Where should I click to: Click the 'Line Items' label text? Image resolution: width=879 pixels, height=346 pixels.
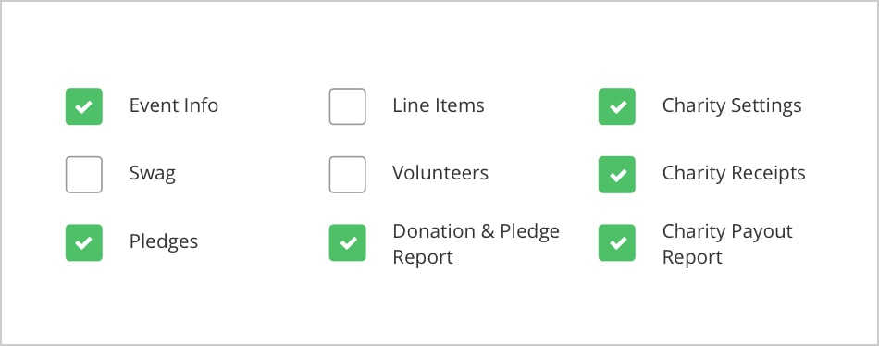click(439, 105)
